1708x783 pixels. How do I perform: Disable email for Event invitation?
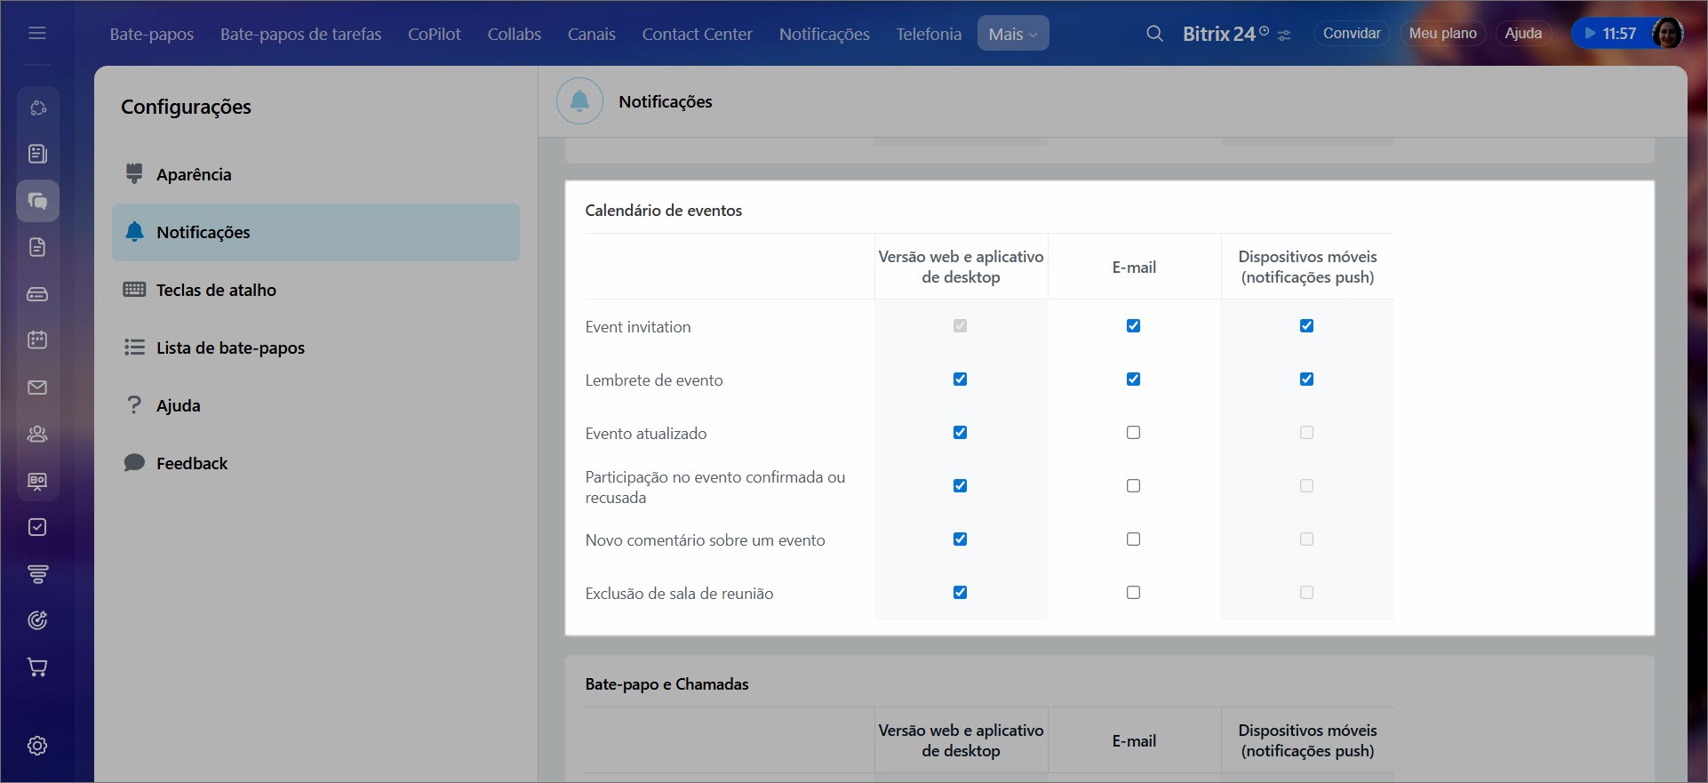1133,326
